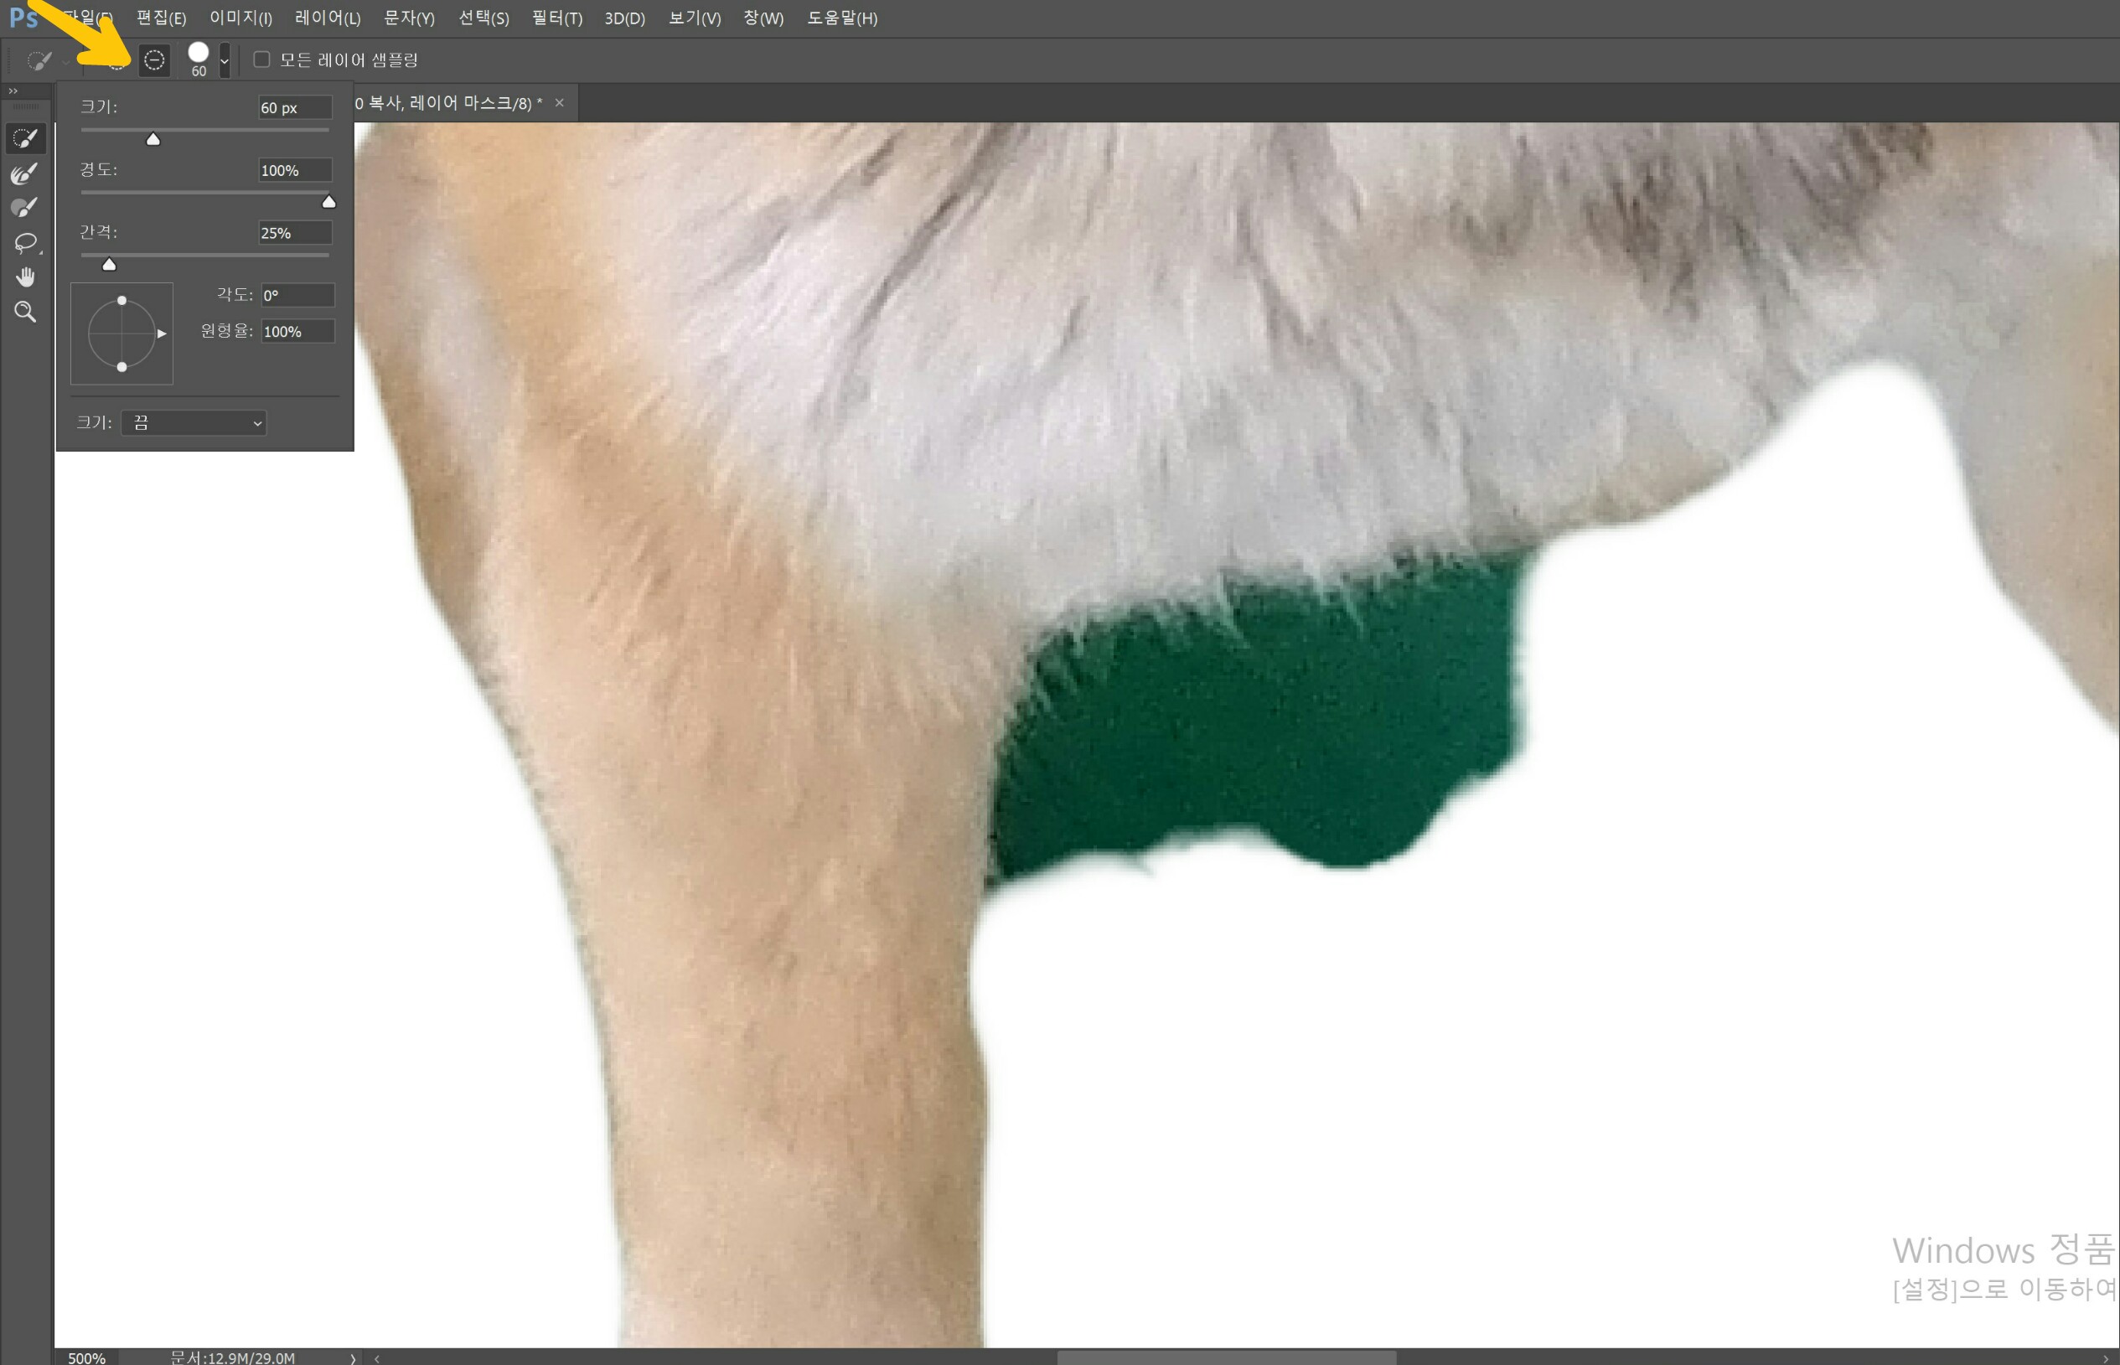
Task: Close the document tab
Action: point(559,103)
